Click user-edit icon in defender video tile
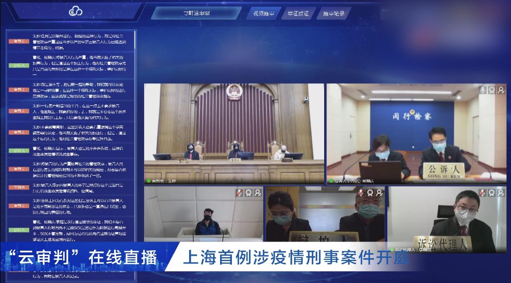 [x=380, y=193]
